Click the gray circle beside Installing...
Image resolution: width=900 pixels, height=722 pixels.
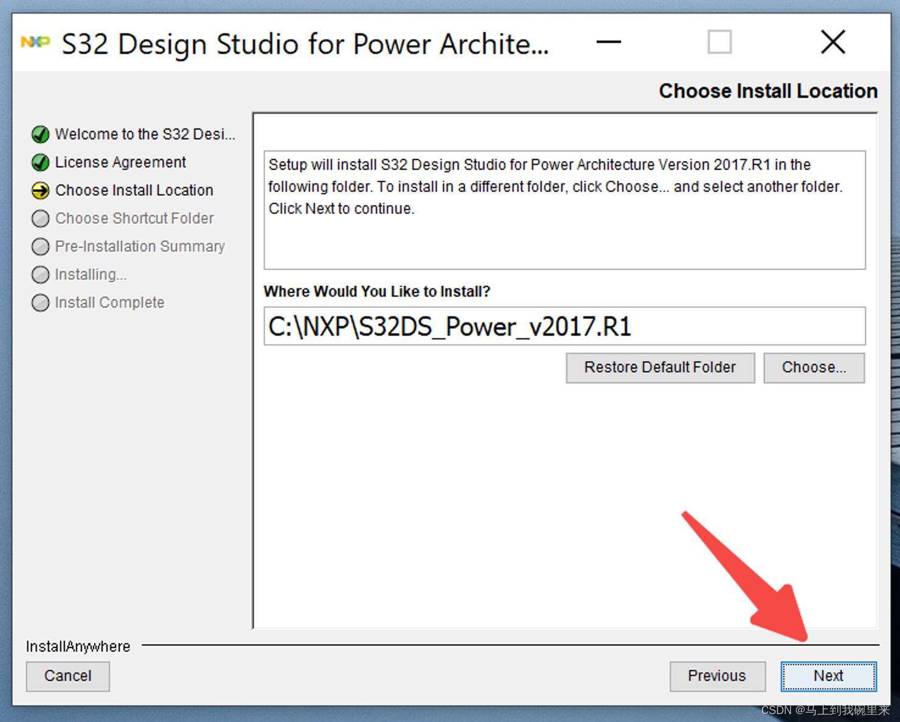(40, 275)
